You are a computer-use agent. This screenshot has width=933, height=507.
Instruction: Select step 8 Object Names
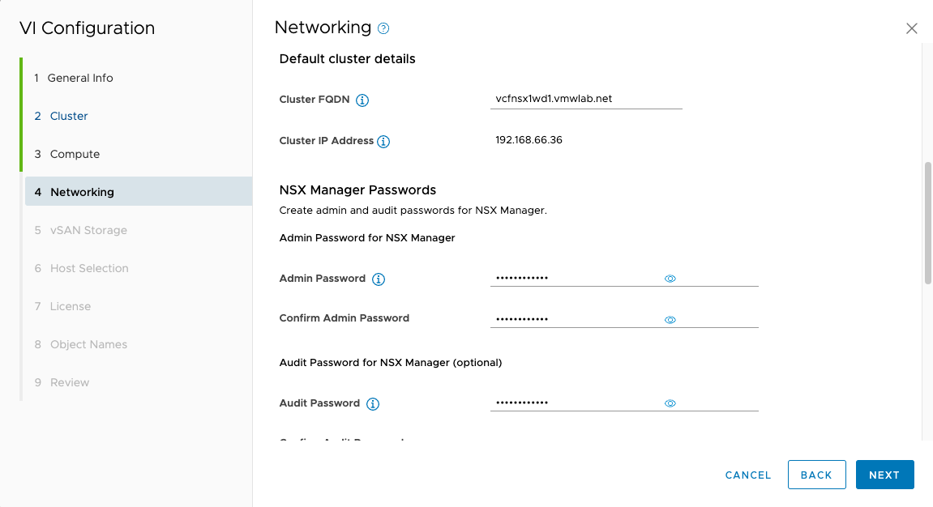click(81, 344)
